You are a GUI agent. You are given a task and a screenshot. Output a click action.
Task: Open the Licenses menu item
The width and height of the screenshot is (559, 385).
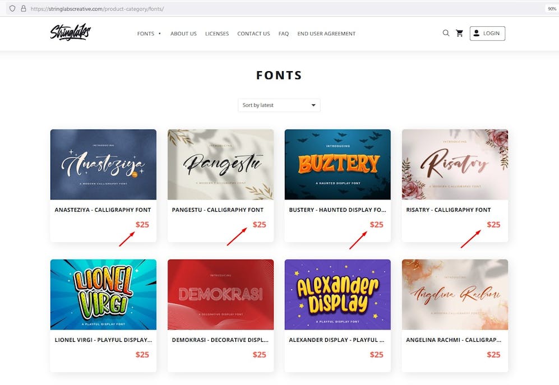[216, 34]
